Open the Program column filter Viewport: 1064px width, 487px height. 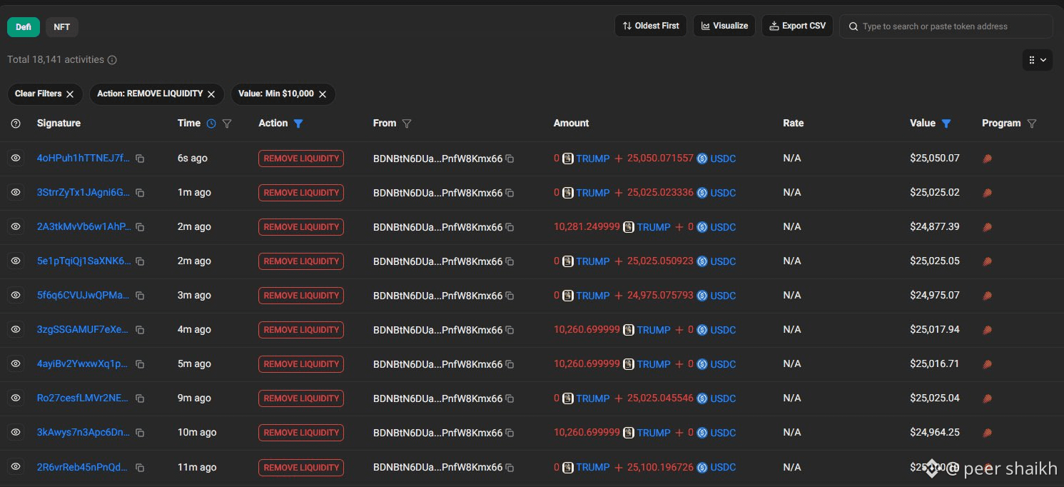(x=1031, y=124)
